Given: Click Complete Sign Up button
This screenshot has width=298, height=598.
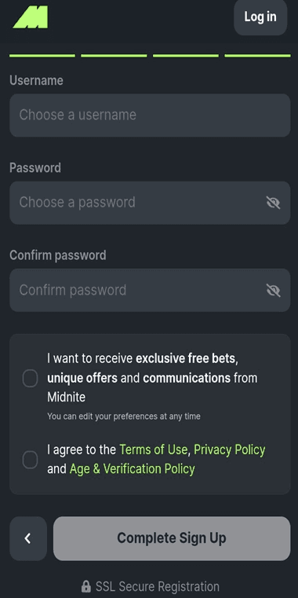Looking at the screenshot, I should coord(172,538).
